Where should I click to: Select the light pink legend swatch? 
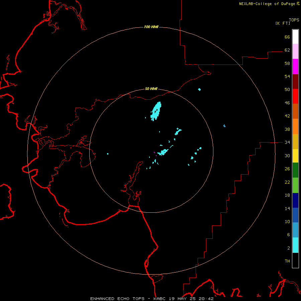click(x=295, y=51)
